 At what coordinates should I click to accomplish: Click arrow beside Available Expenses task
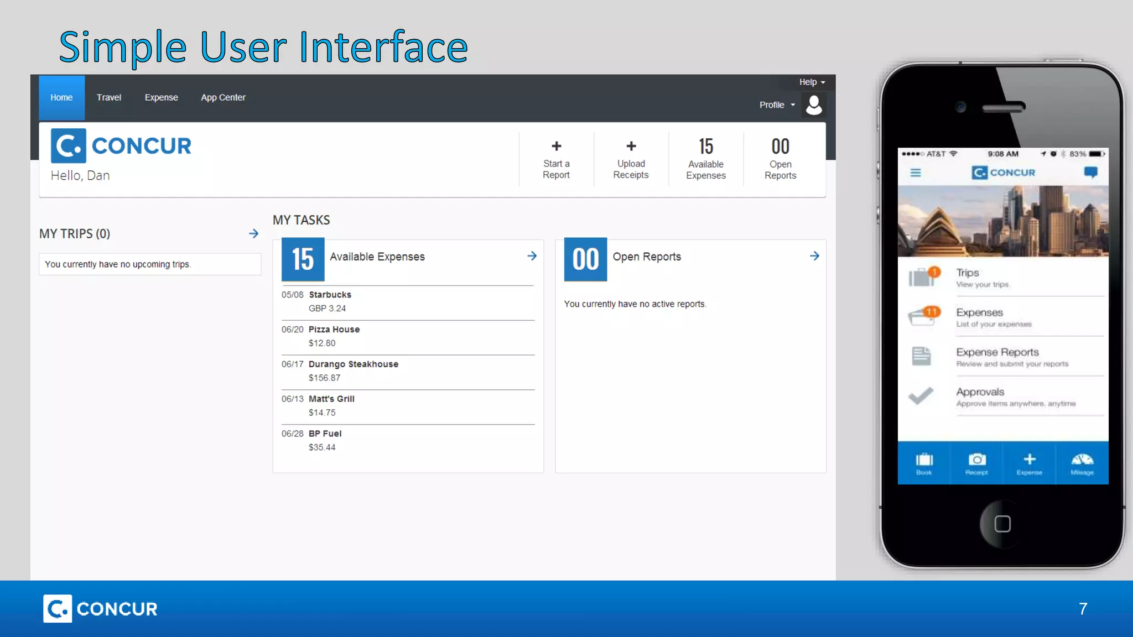point(532,256)
